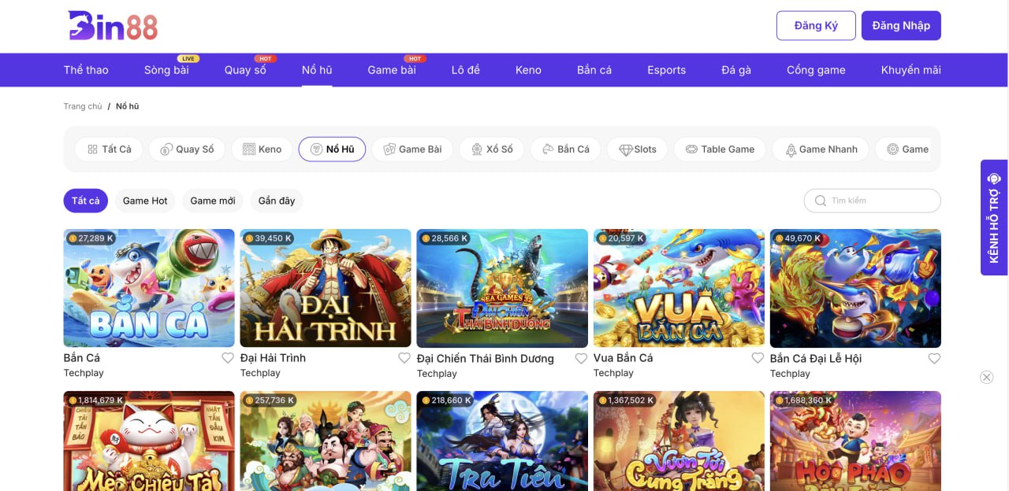The height and width of the screenshot is (491, 1009).
Task: Click the 27,289 K jackpot badge
Action: click(91, 238)
